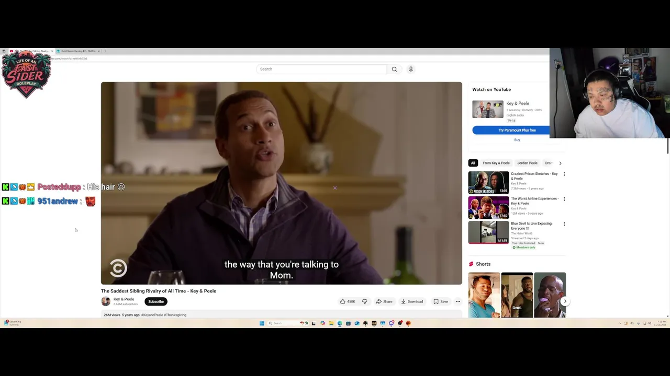Click the Shorts section heading
670x376 pixels.
[483, 264]
